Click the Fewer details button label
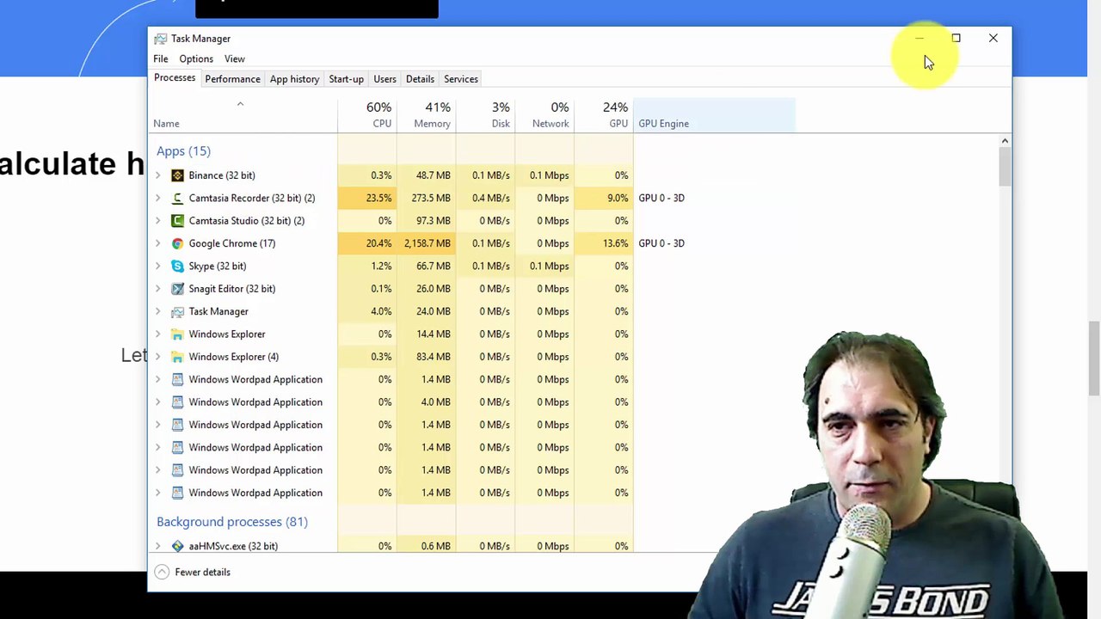 pyautogui.click(x=202, y=573)
